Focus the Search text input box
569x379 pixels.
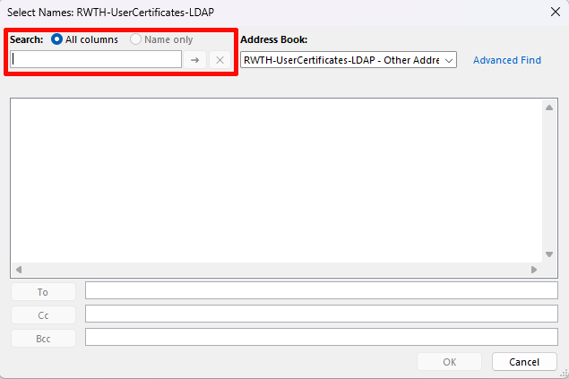pyautogui.click(x=96, y=60)
